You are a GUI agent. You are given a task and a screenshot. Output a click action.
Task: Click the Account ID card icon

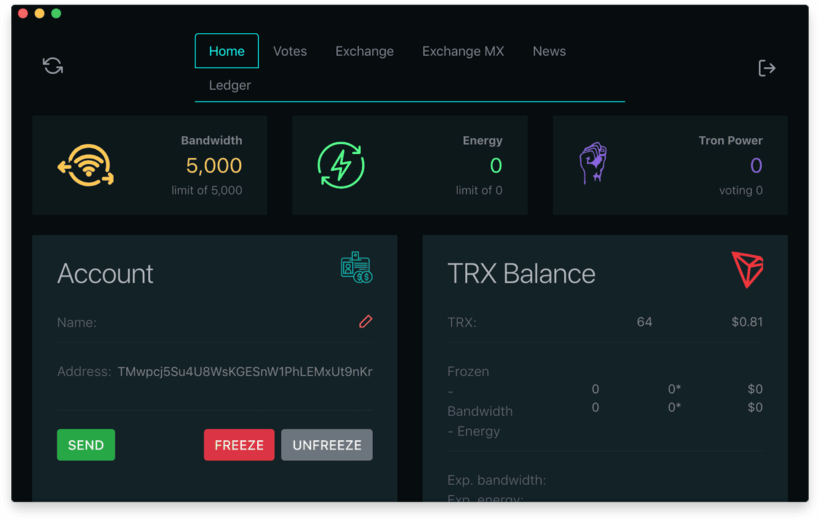tap(357, 268)
